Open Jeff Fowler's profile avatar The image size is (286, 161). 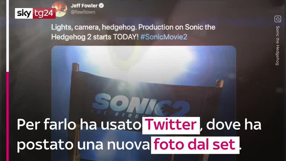pyautogui.click(x=59, y=8)
